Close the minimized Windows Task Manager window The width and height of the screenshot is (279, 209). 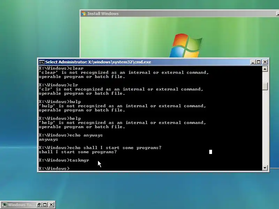[x=51, y=205]
